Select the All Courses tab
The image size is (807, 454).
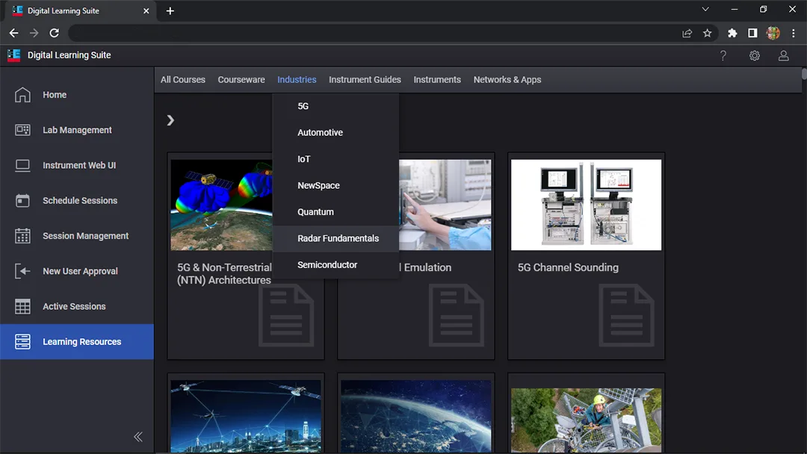tap(183, 80)
